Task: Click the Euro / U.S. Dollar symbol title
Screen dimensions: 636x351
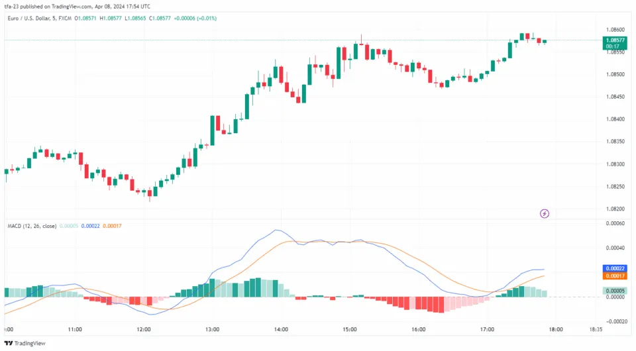Action: tap(34, 18)
